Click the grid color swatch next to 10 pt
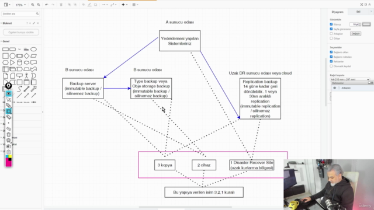Viewport: 374px width, 210px height. (x=366, y=24)
